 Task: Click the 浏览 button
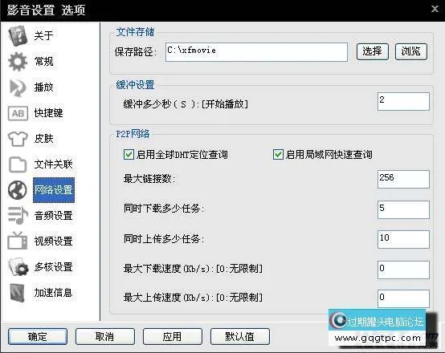pyautogui.click(x=411, y=51)
